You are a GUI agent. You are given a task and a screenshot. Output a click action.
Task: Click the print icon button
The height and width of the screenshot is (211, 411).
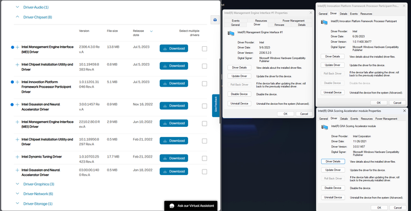coord(215,20)
